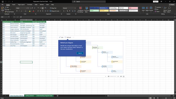The image size is (176, 99).
Task: Increase the cell indent
Action: pyautogui.click(x=48, y=11)
